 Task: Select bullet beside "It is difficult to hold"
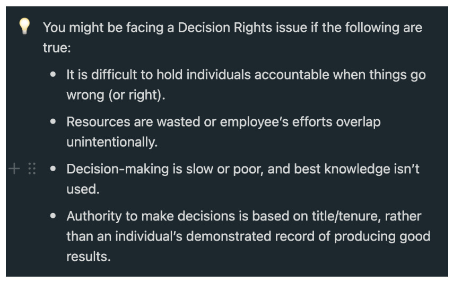pyautogui.click(x=53, y=75)
